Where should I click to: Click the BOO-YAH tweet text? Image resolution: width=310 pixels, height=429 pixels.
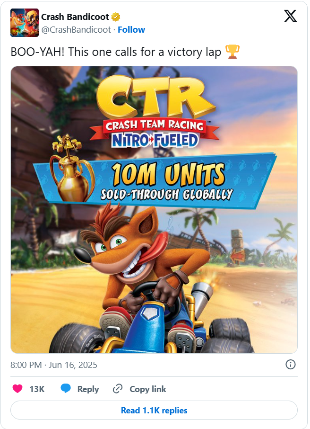[x=116, y=52]
